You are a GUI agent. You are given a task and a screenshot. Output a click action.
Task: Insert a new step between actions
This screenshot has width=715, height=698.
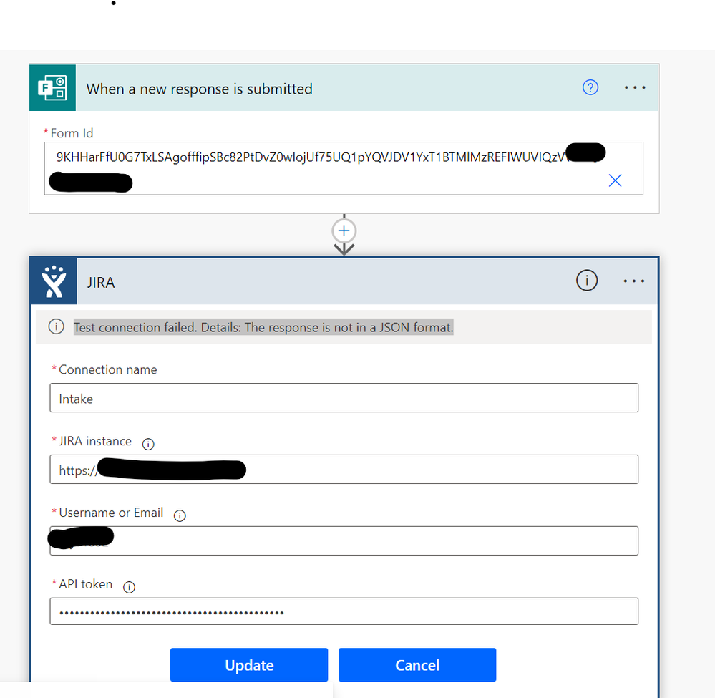click(344, 231)
